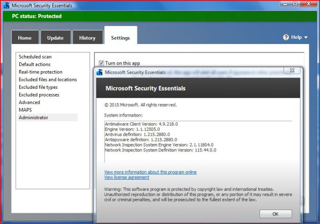
Task: Click Network Inspection System Definition Version line
Action: coord(160,150)
